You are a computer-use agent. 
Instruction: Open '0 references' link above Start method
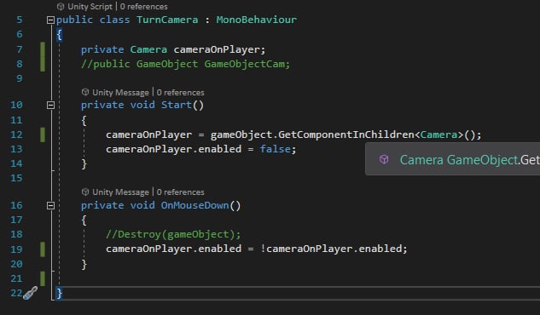click(x=180, y=93)
